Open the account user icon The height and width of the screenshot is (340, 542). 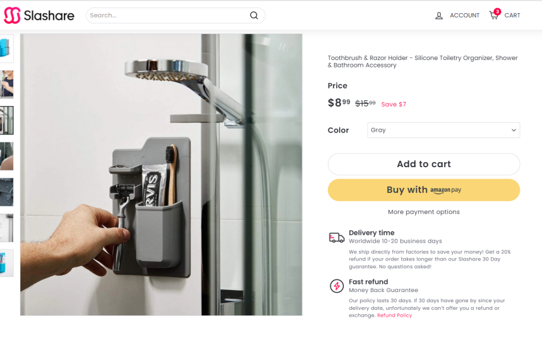(x=439, y=16)
